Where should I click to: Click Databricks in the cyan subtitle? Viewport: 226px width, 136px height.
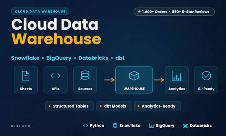(93, 58)
